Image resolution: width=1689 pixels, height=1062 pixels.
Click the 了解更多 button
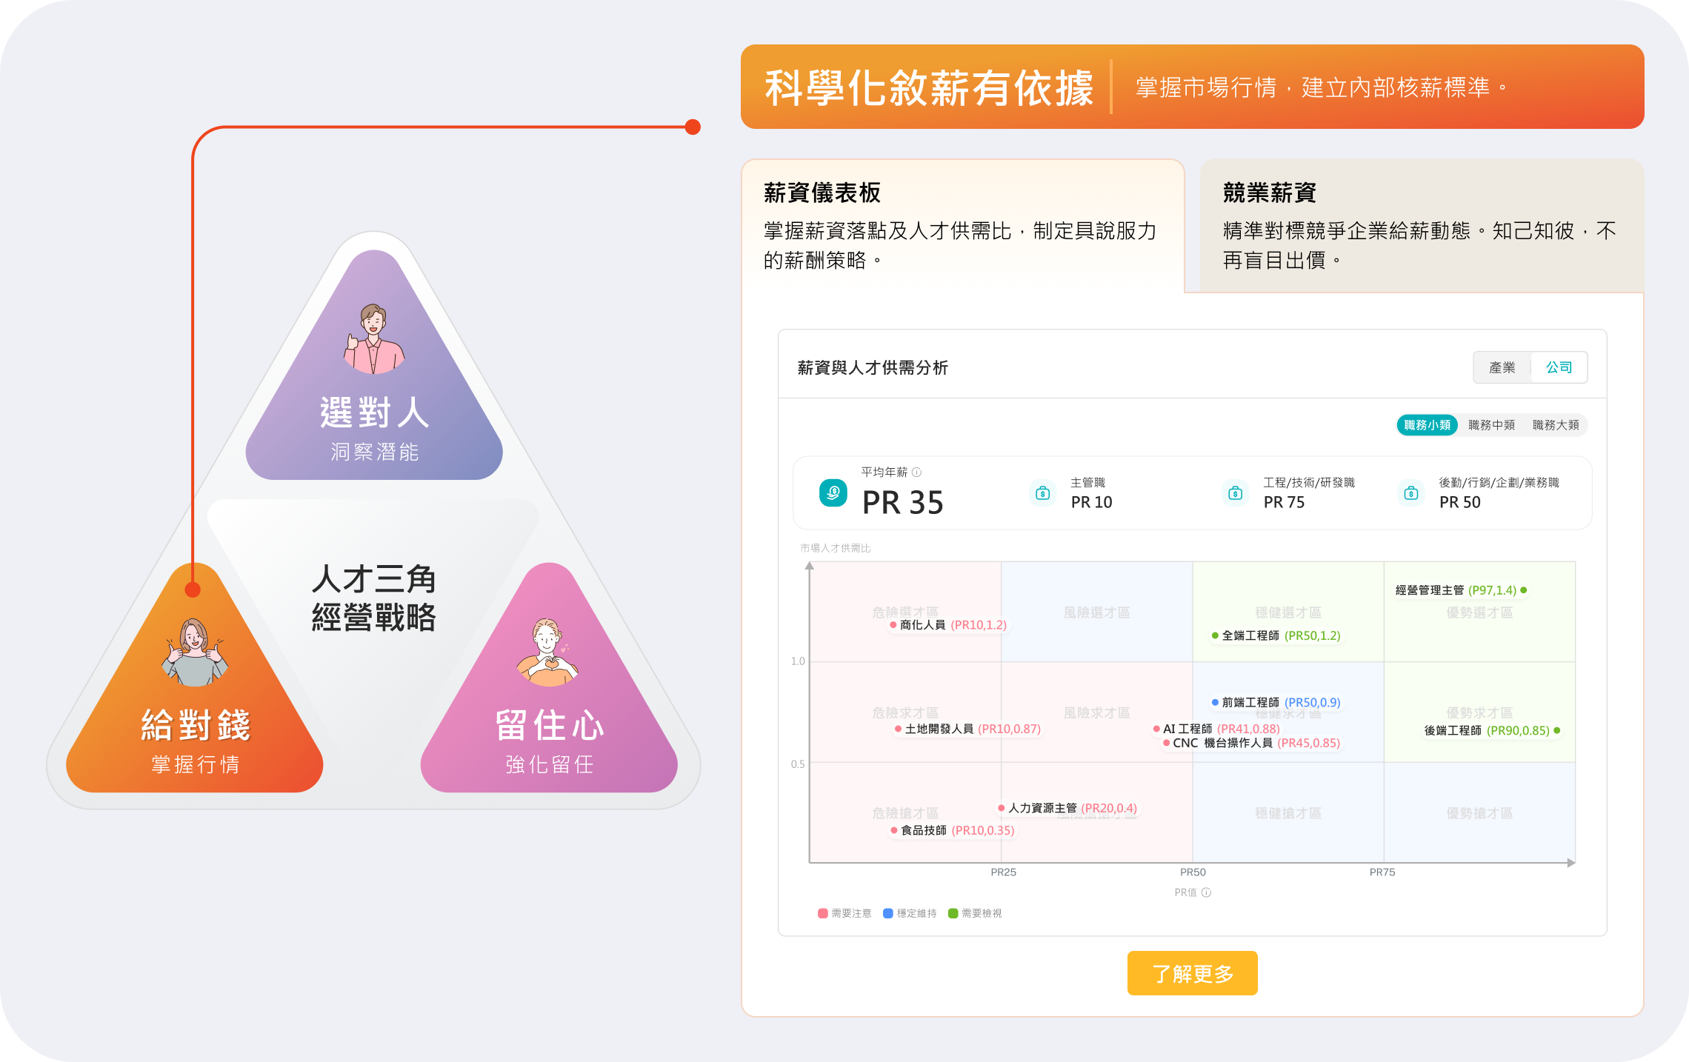[x=1192, y=973]
